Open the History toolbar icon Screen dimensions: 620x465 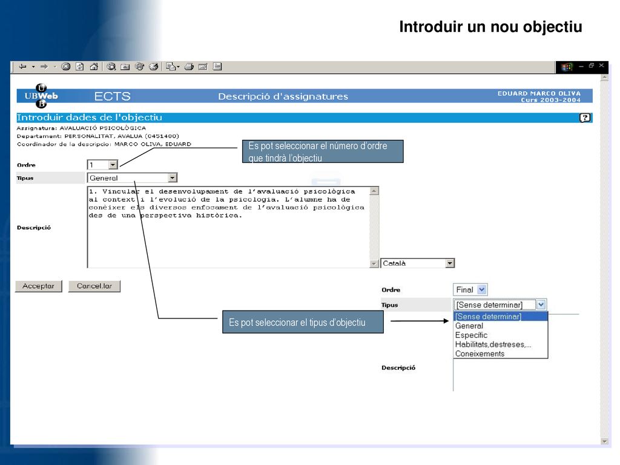coord(153,67)
